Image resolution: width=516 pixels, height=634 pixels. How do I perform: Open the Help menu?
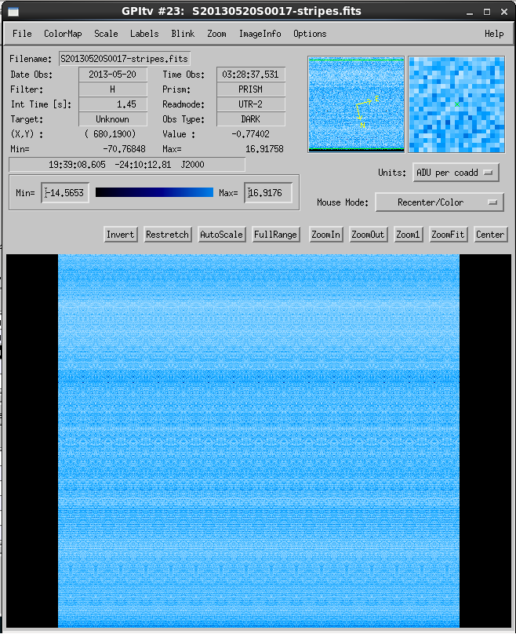[494, 34]
